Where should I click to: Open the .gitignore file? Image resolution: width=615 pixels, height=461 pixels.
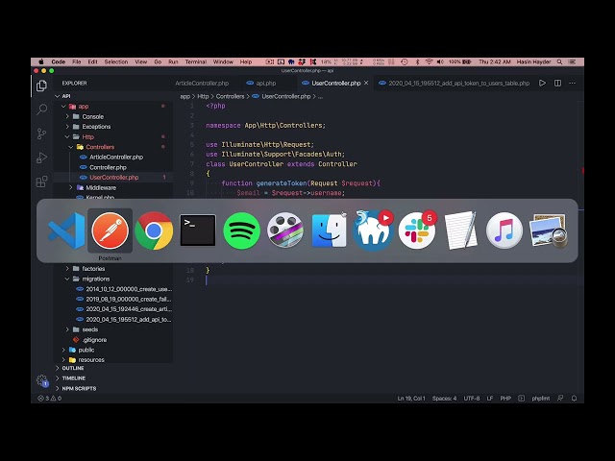coord(94,340)
